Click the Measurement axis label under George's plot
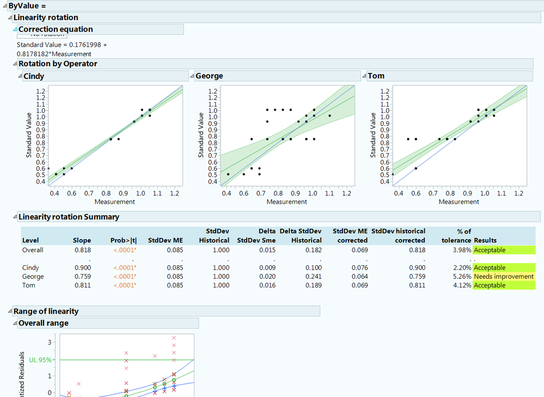This screenshot has width=544, height=397. [286, 201]
